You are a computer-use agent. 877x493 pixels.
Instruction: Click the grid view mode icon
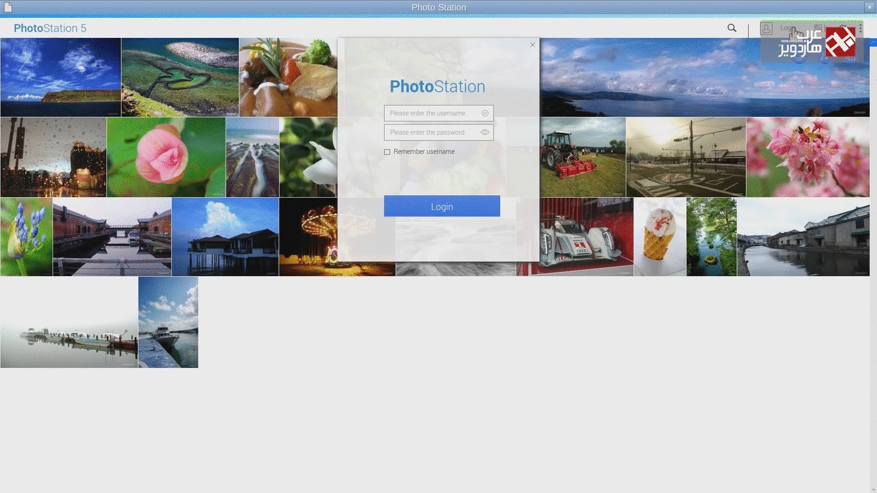(818, 28)
